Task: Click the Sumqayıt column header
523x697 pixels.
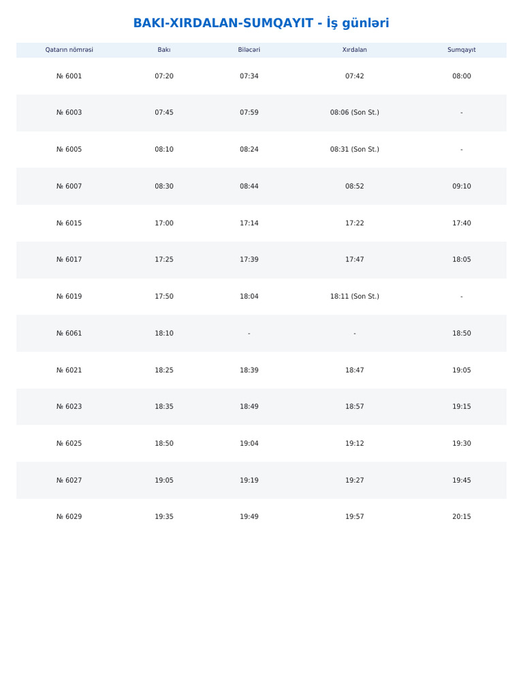Action: (462, 50)
